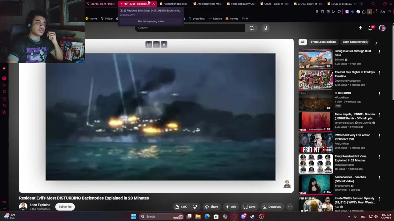Open Every Resident Evil Virus Explained thumbnail

(316, 164)
